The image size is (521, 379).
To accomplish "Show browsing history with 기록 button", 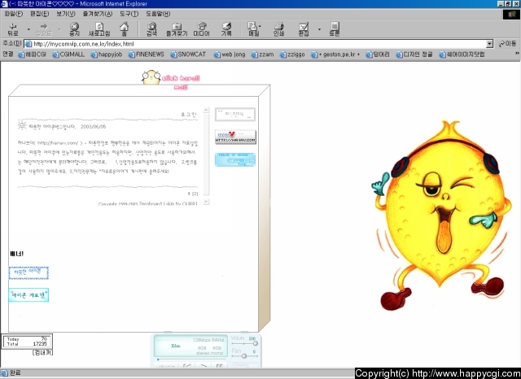I will coord(226,29).
